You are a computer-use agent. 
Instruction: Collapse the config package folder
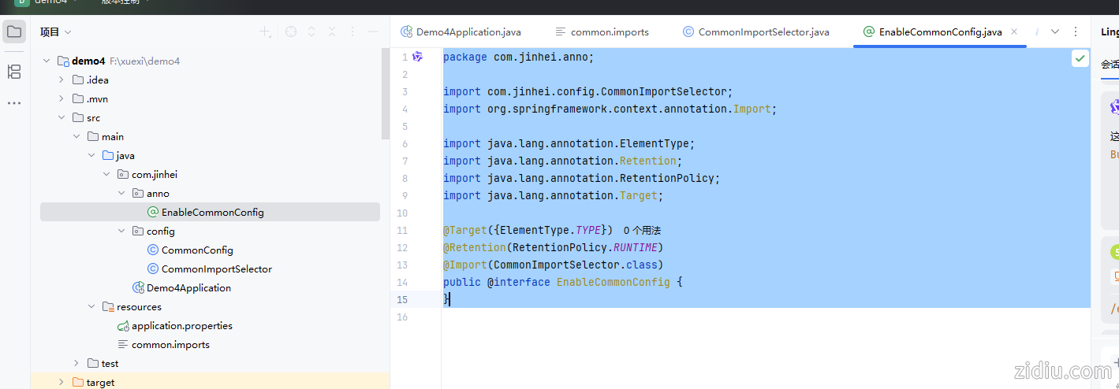point(121,232)
